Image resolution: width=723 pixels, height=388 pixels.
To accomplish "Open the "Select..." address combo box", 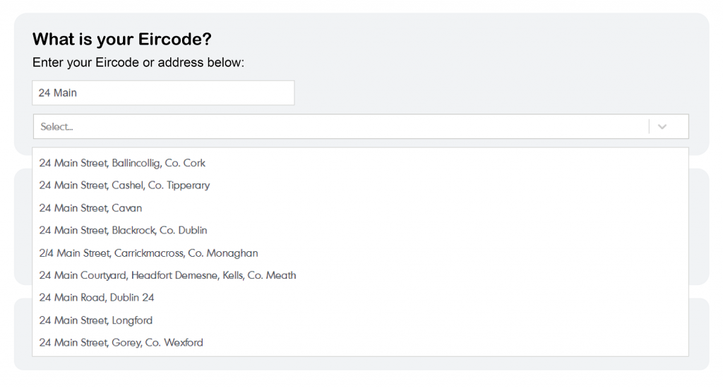I will pyautogui.click(x=339, y=127).
